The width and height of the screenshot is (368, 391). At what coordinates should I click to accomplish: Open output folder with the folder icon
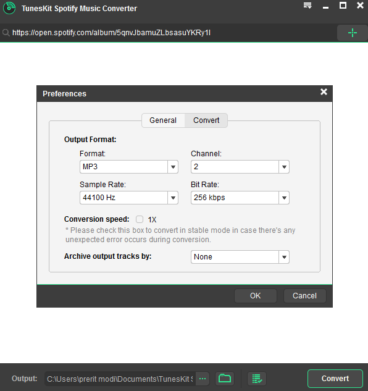tap(225, 379)
